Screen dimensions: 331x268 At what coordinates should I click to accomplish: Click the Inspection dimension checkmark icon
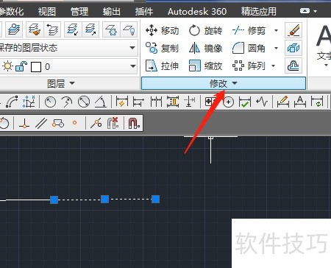tap(245, 102)
